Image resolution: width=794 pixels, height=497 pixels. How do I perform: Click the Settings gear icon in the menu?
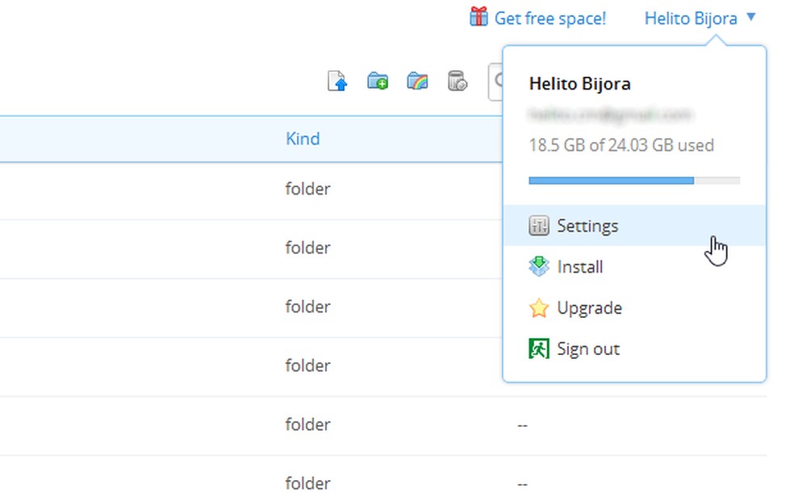tap(537, 226)
